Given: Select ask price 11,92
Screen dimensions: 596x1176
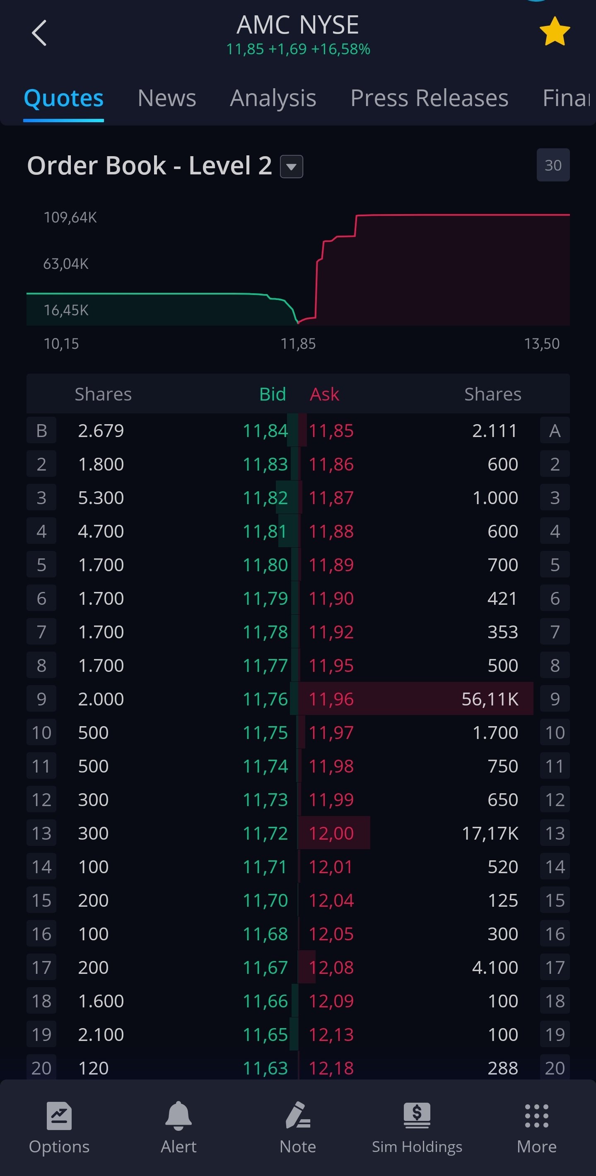Looking at the screenshot, I should tap(331, 632).
